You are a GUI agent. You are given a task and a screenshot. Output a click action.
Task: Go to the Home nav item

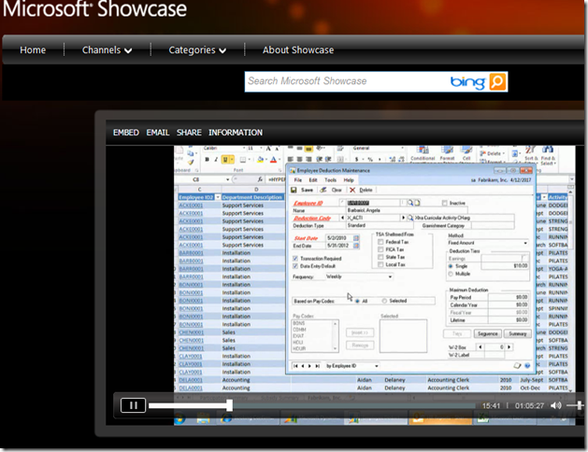point(33,49)
